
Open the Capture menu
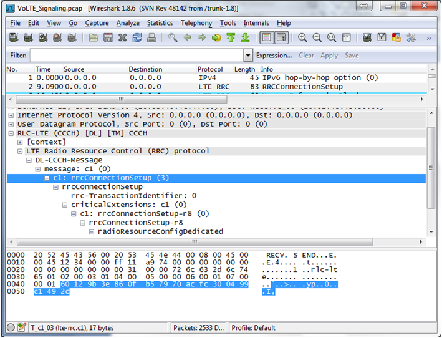[97, 23]
